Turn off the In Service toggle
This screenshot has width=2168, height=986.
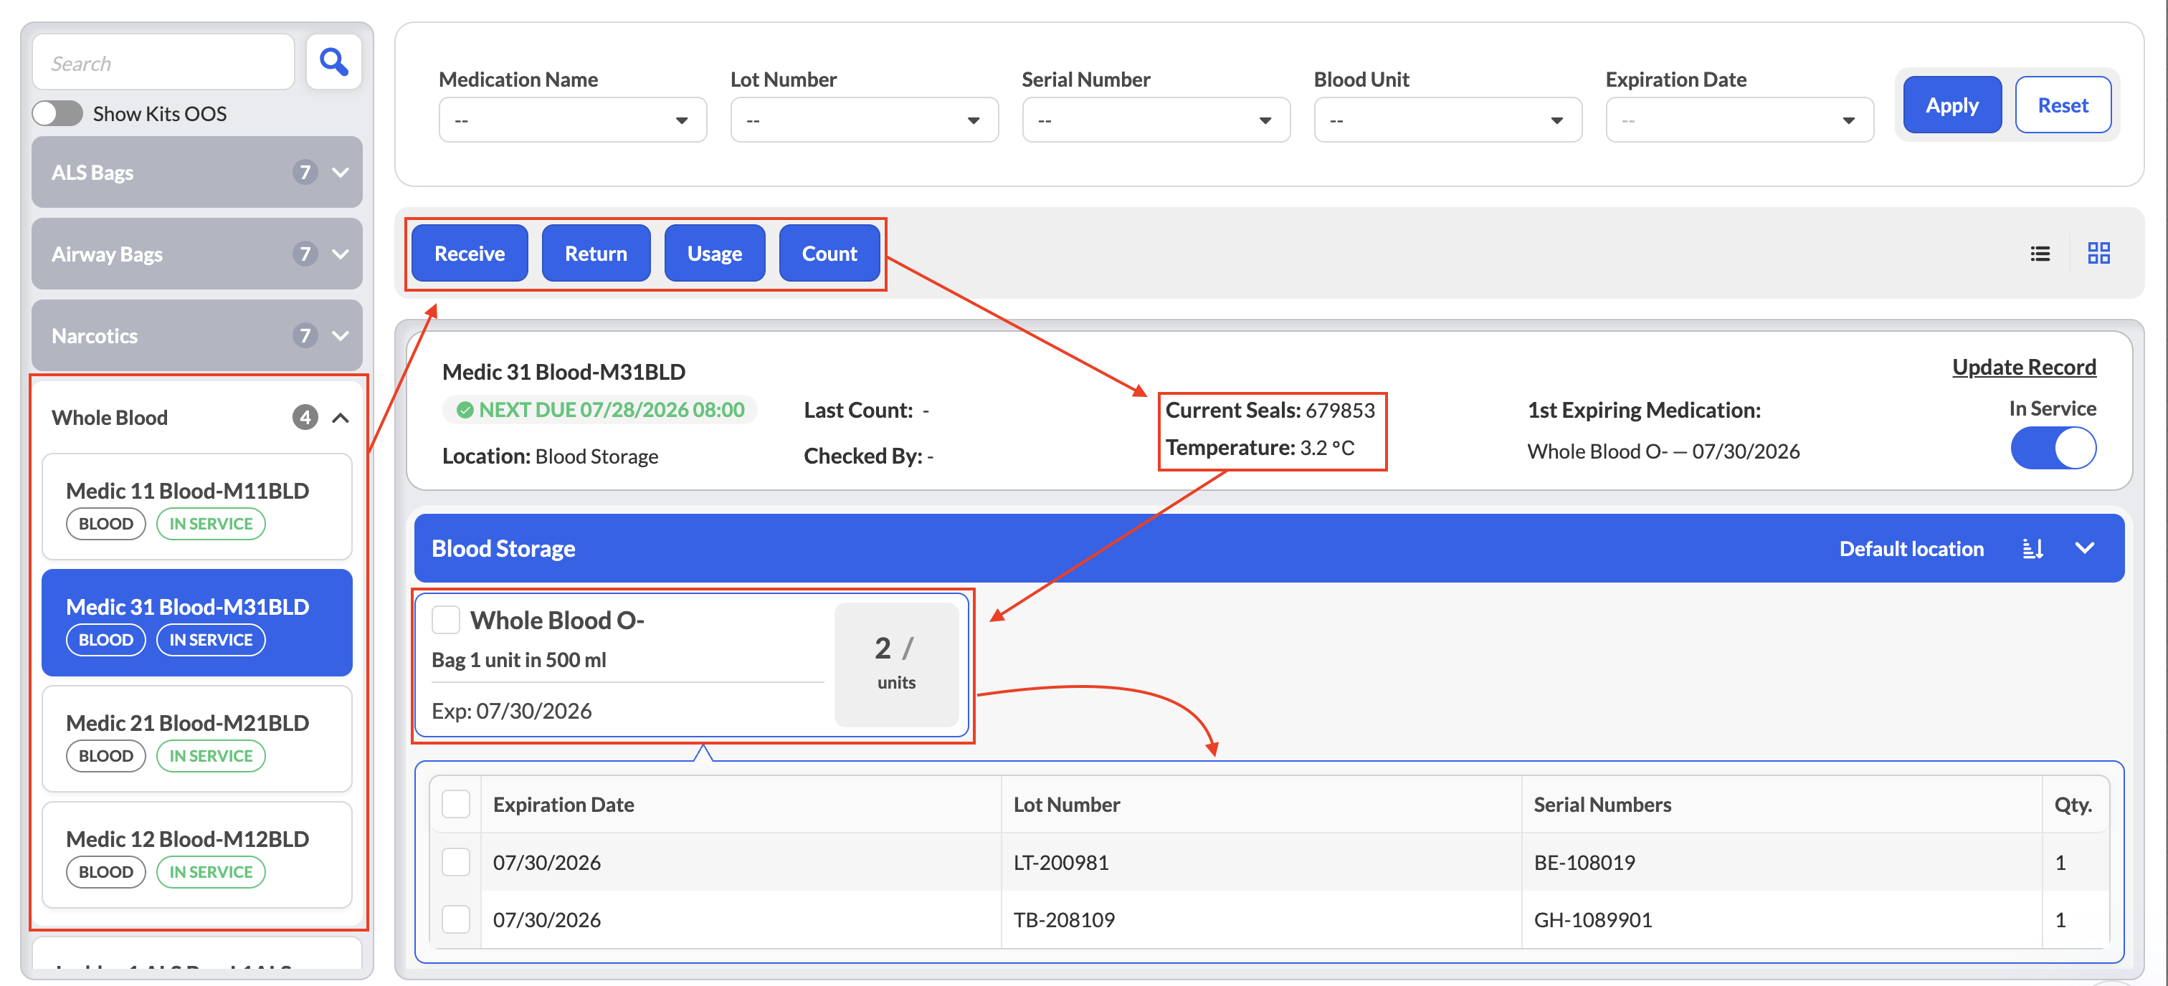click(x=2052, y=448)
